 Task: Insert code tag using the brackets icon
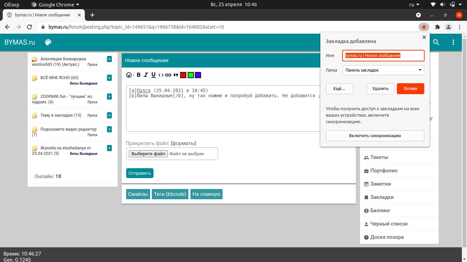click(x=161, y=75)
